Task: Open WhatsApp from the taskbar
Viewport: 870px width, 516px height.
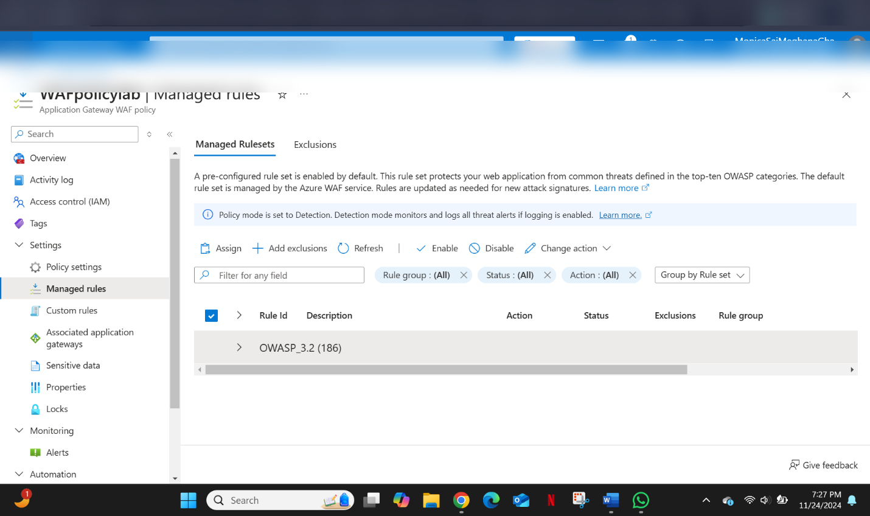Action: tap(641, 500)
